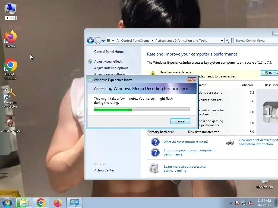This screenshot has height=208, width=278.
Task: Open the Recycle Bin on the desktop
Action: click(264, 184)
